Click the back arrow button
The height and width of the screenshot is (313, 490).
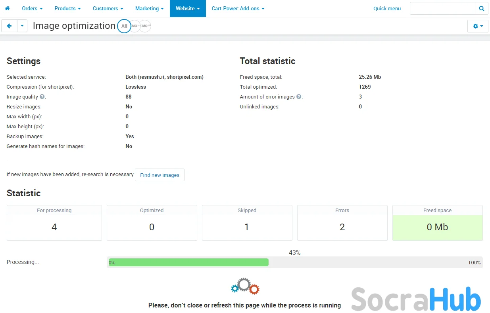(9, 26)
